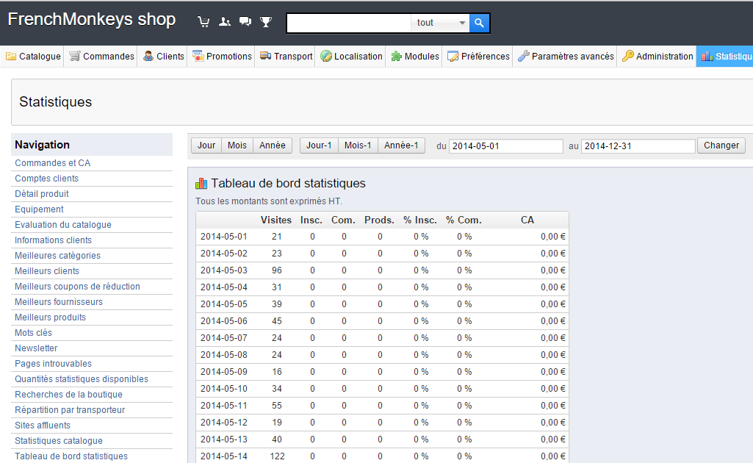The image size is (753, 463).
Task: Open Comptes clients link
Action: point(46,178)
